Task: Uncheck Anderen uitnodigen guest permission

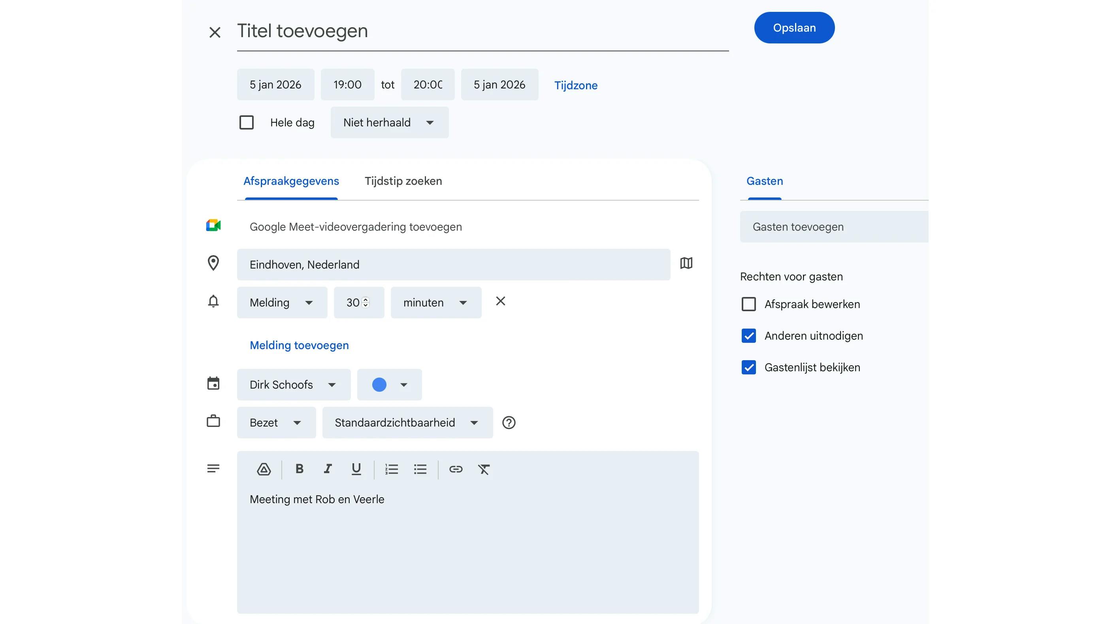Action: click(748, 336)
